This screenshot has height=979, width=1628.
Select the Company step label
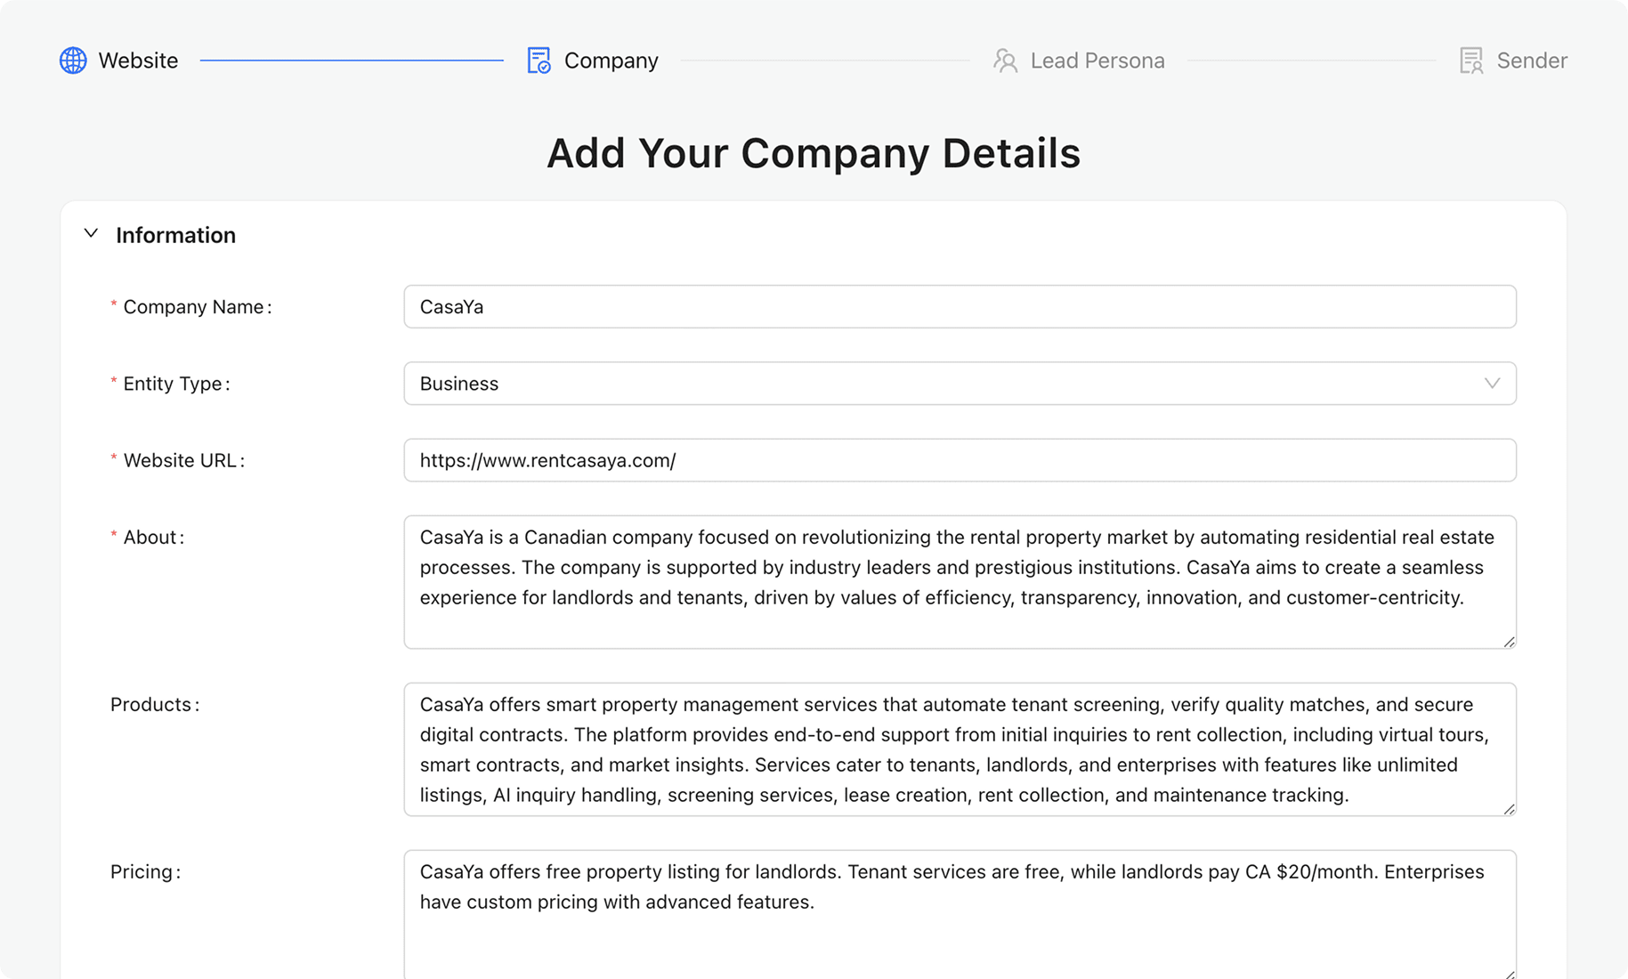tap(611, 61)
